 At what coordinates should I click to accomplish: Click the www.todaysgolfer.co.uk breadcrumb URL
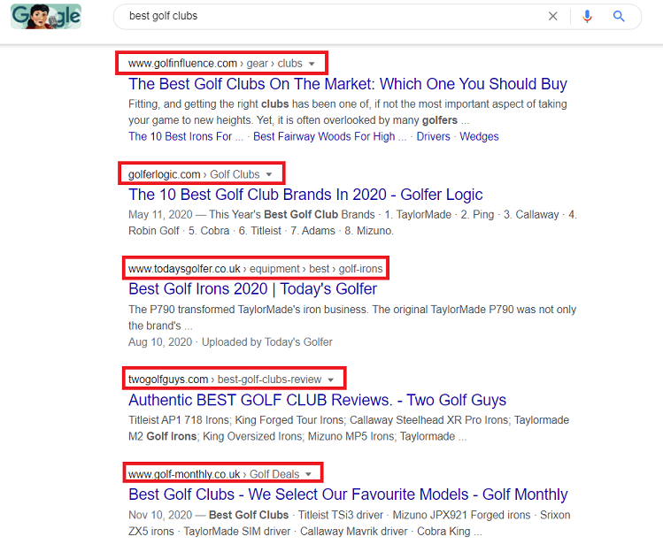click(x=256, y=269)
